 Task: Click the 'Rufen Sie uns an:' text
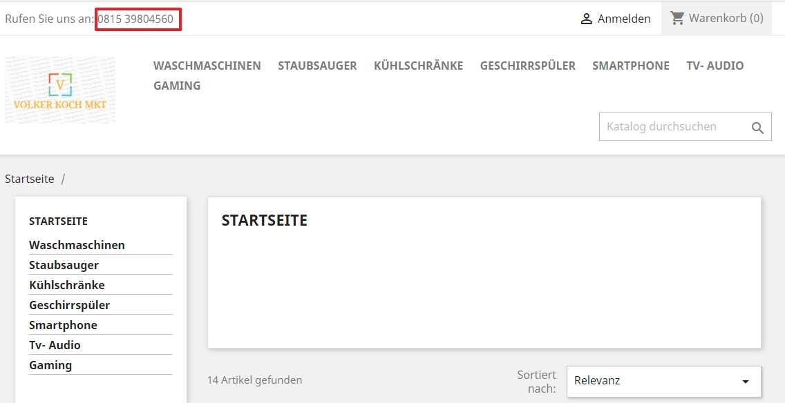[50, 19]
